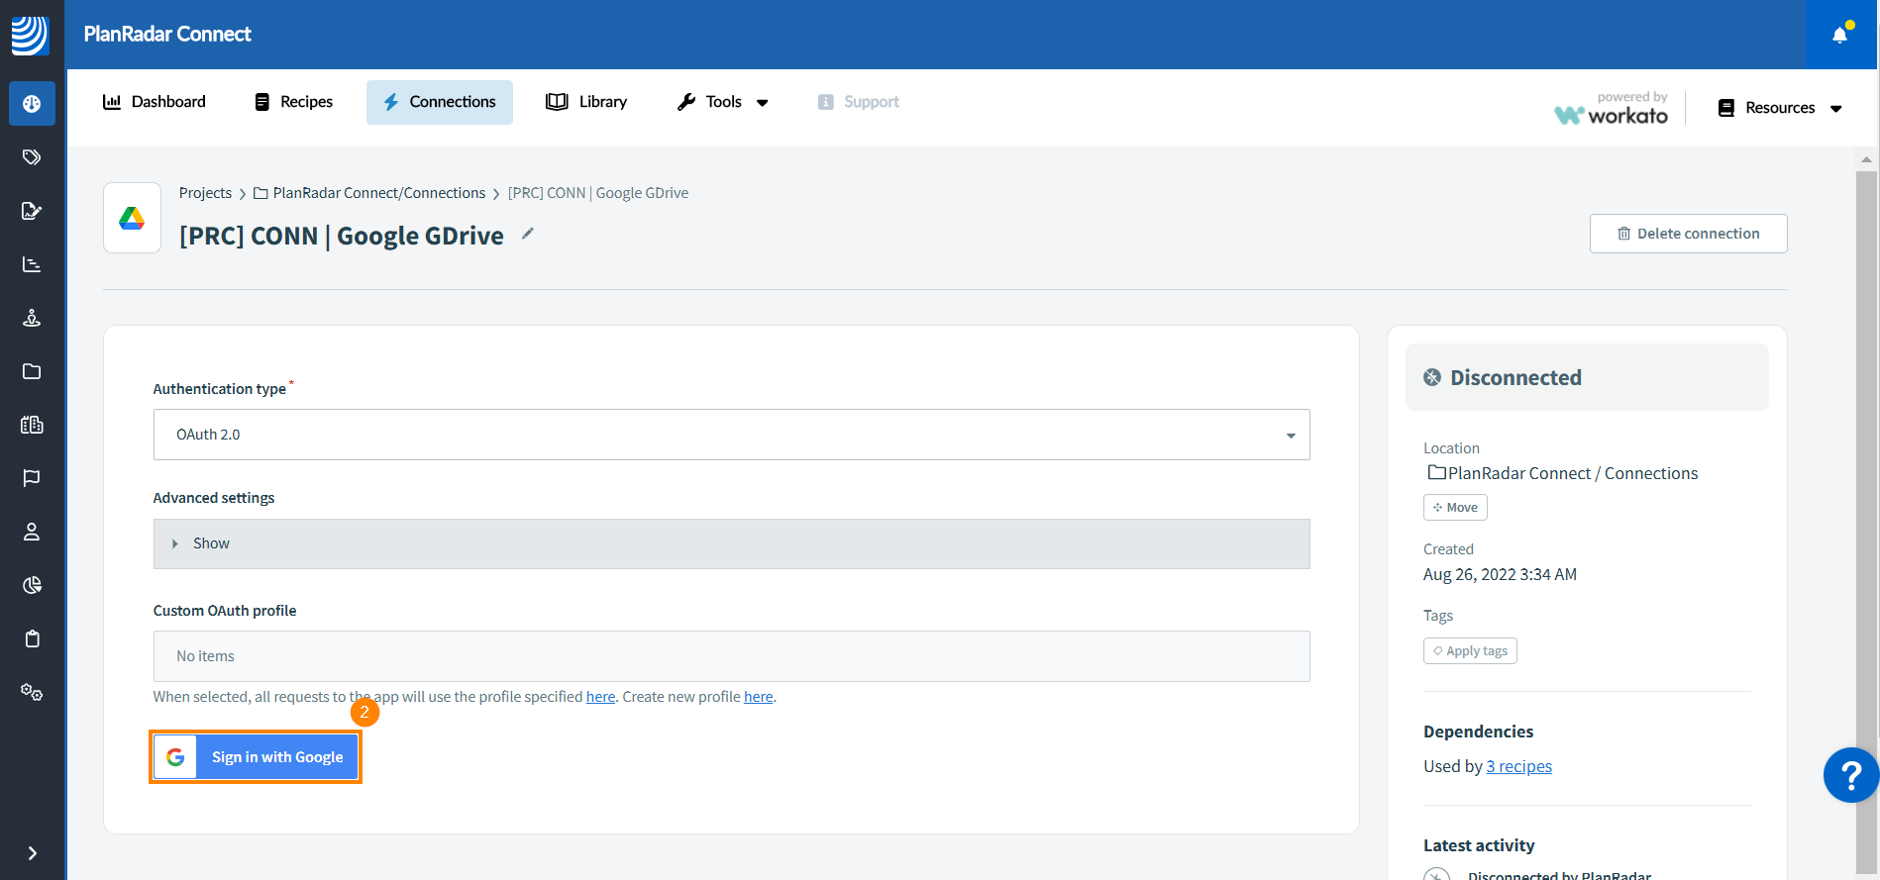The height and width of the screenshot is (880, 1880).
Task: Click the Google Drive connection logo
Action: [x=132, y=218]
